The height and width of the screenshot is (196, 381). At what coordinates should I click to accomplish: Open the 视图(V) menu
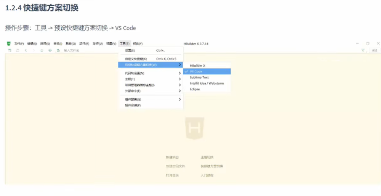click(111, 44)
